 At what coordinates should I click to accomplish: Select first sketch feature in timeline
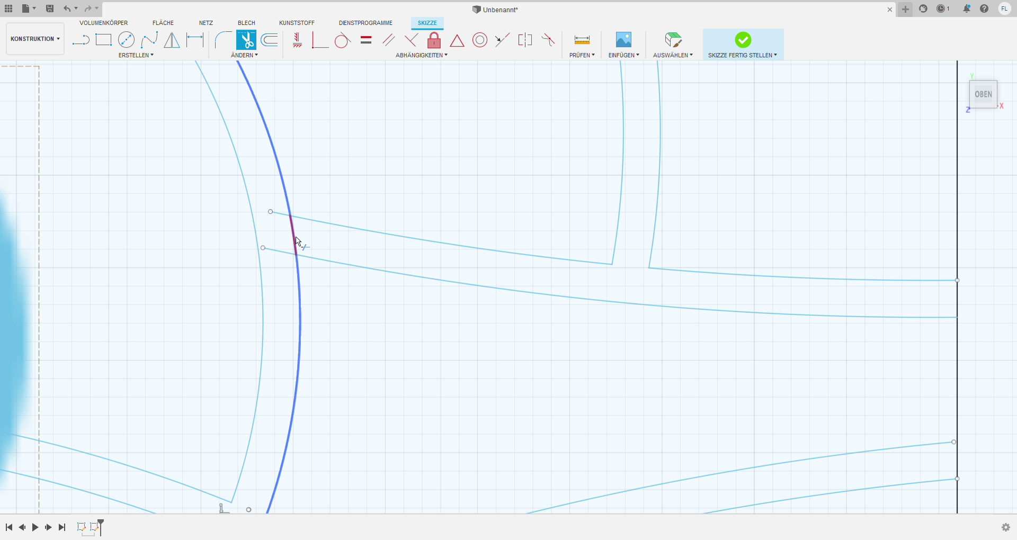[x=82, y=527]
